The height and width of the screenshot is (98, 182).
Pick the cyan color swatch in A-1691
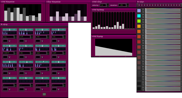tap(139, 16)
